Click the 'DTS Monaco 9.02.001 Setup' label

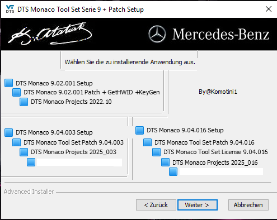click(x=54, y=83)
